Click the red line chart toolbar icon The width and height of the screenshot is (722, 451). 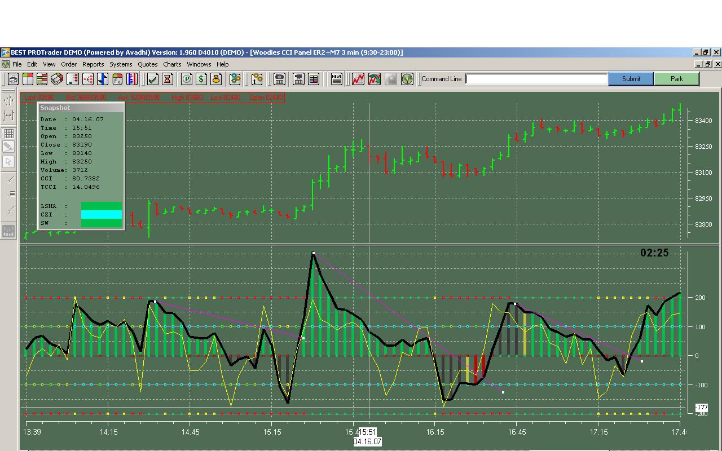coord(358,79)
